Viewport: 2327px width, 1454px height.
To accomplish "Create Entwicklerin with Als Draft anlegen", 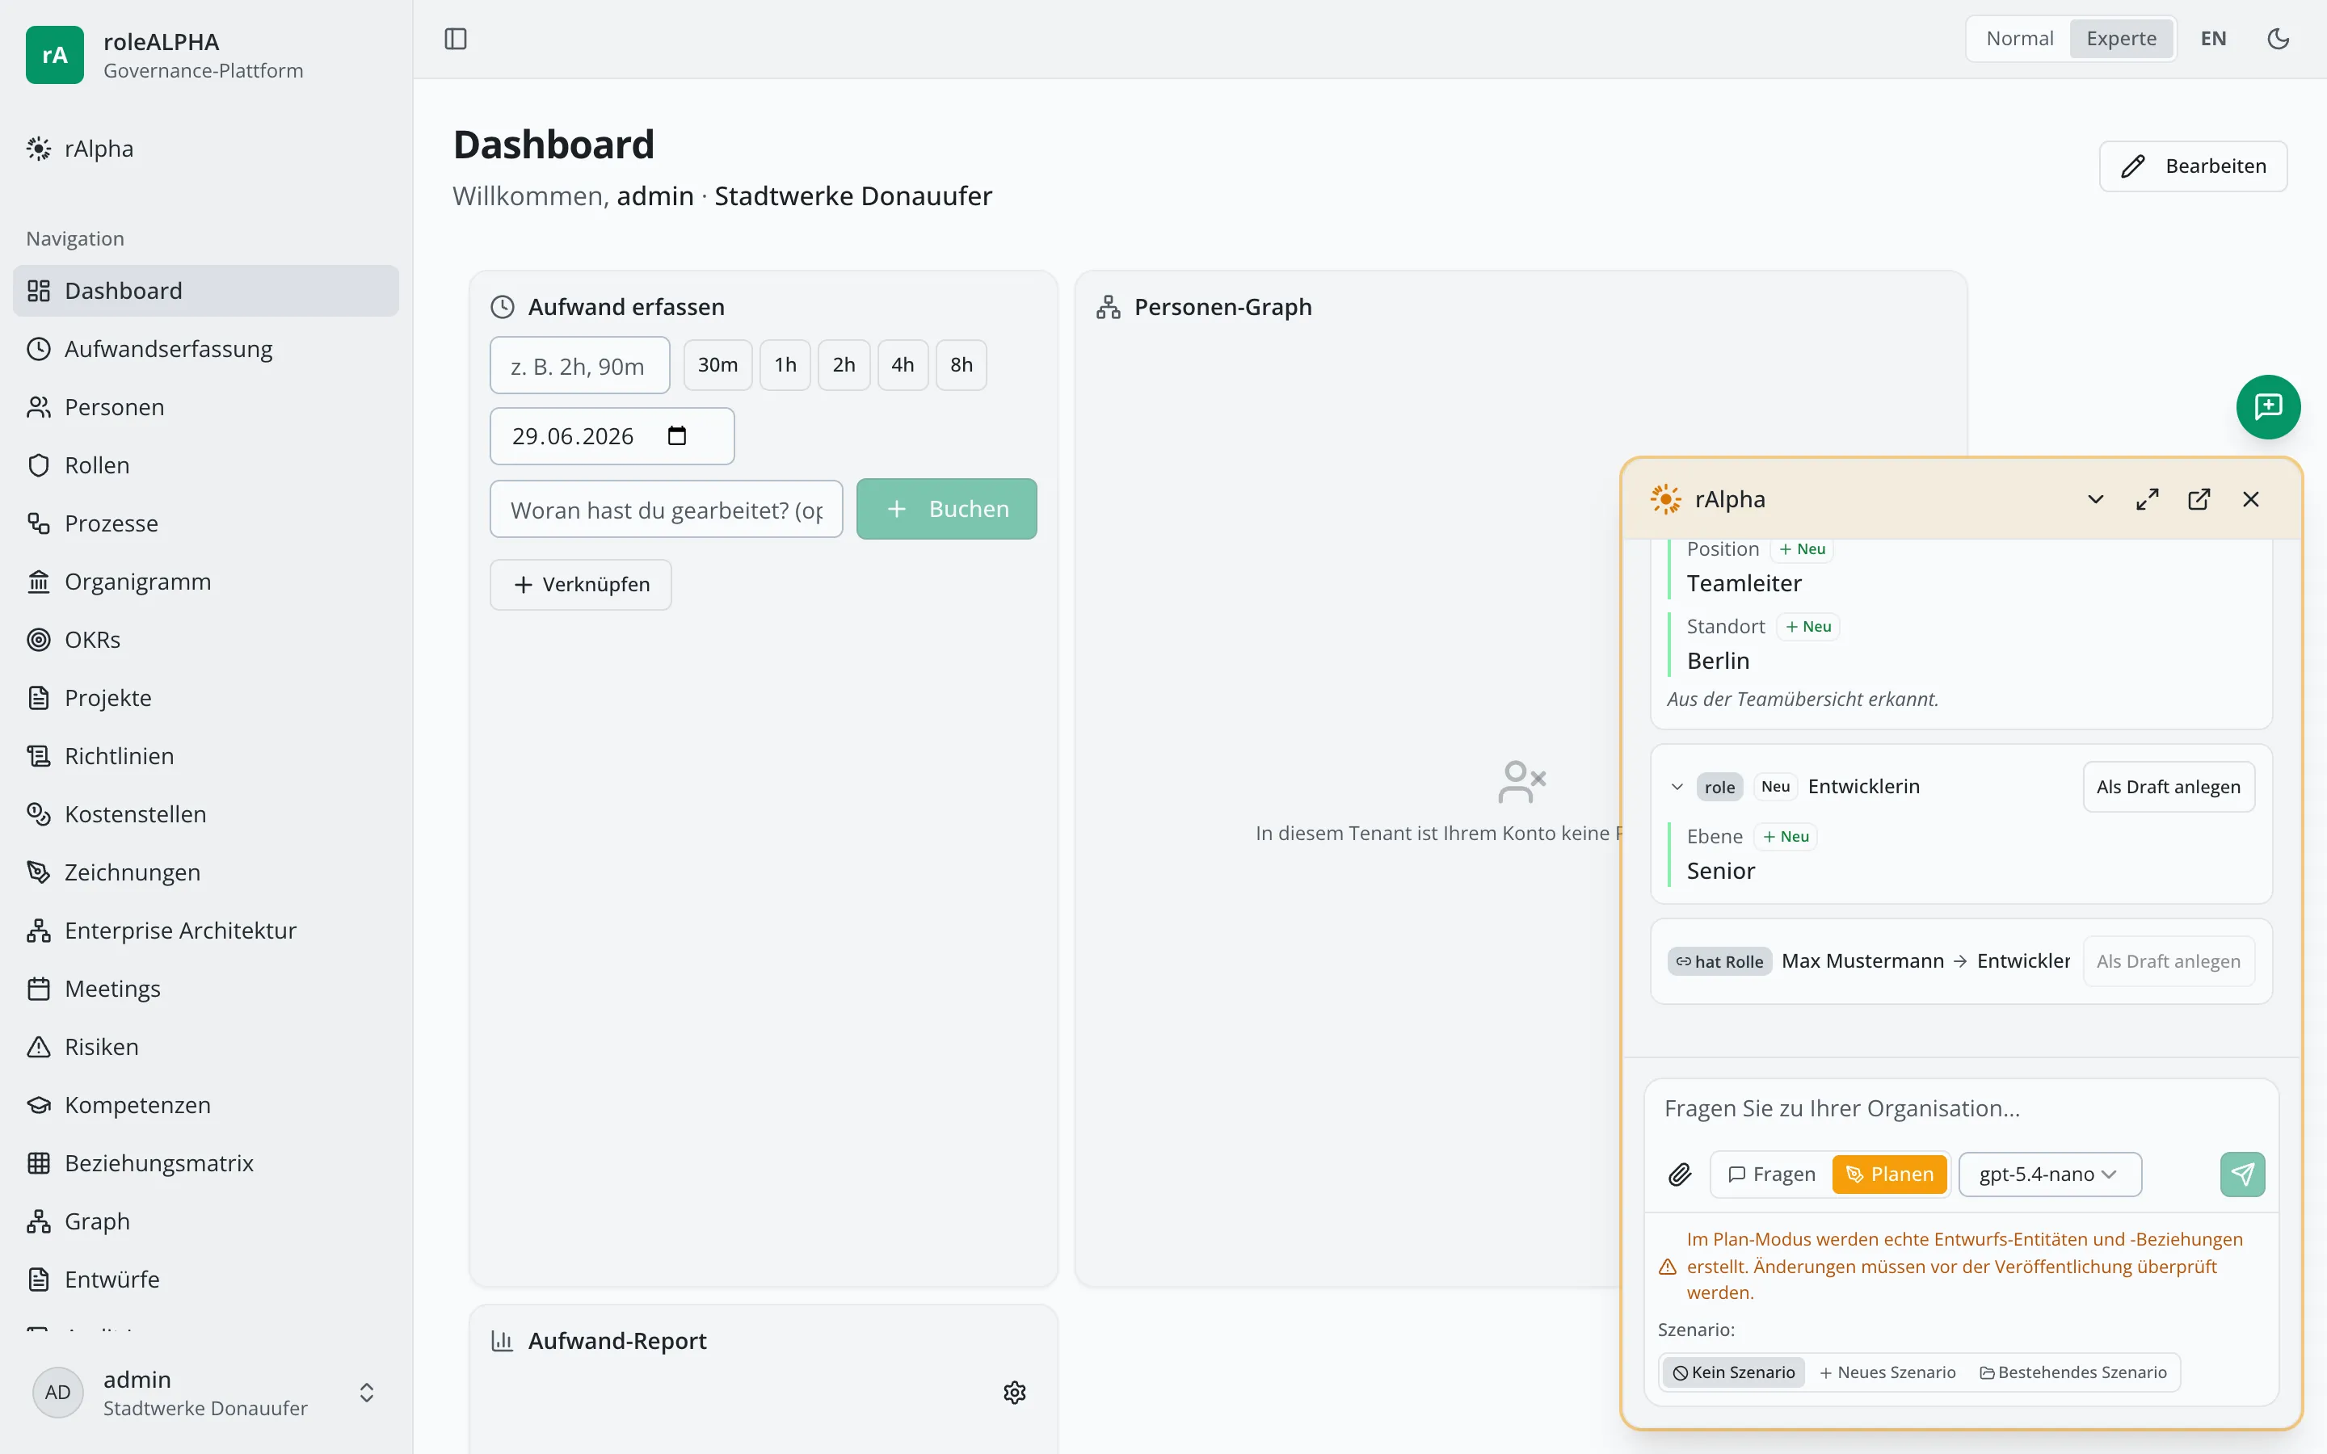I will click(x=2169, y=787).
